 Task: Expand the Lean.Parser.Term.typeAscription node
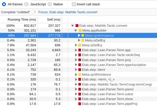(x=76, y=65)
